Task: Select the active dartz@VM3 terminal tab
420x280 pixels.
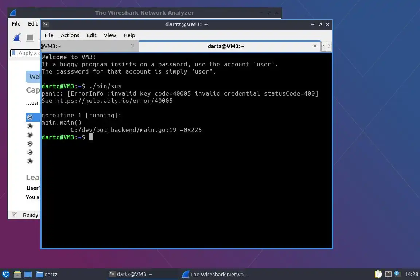Action: point(230,46)
